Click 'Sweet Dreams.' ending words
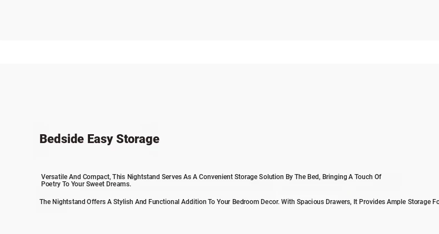This screenshot has height=234, width=439. click(x=108, y=184)
